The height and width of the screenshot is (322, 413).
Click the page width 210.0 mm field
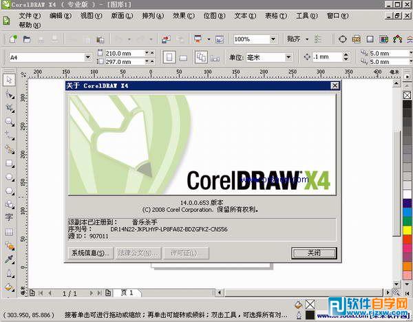[x=124, y=53]
